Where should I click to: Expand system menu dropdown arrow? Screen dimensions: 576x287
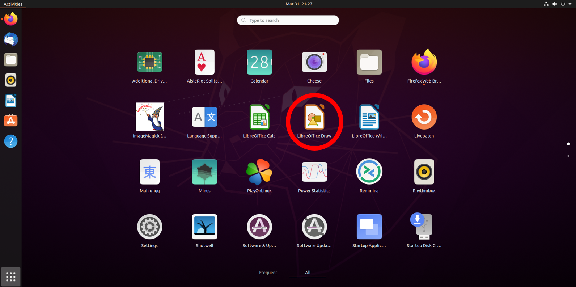(570, 4)
